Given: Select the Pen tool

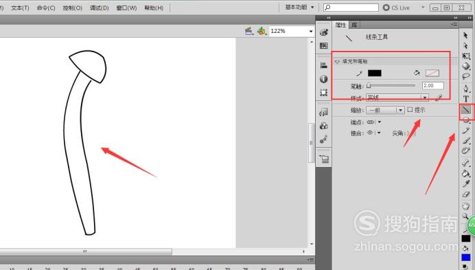Looking at the screenshot, I should (466, 88).
